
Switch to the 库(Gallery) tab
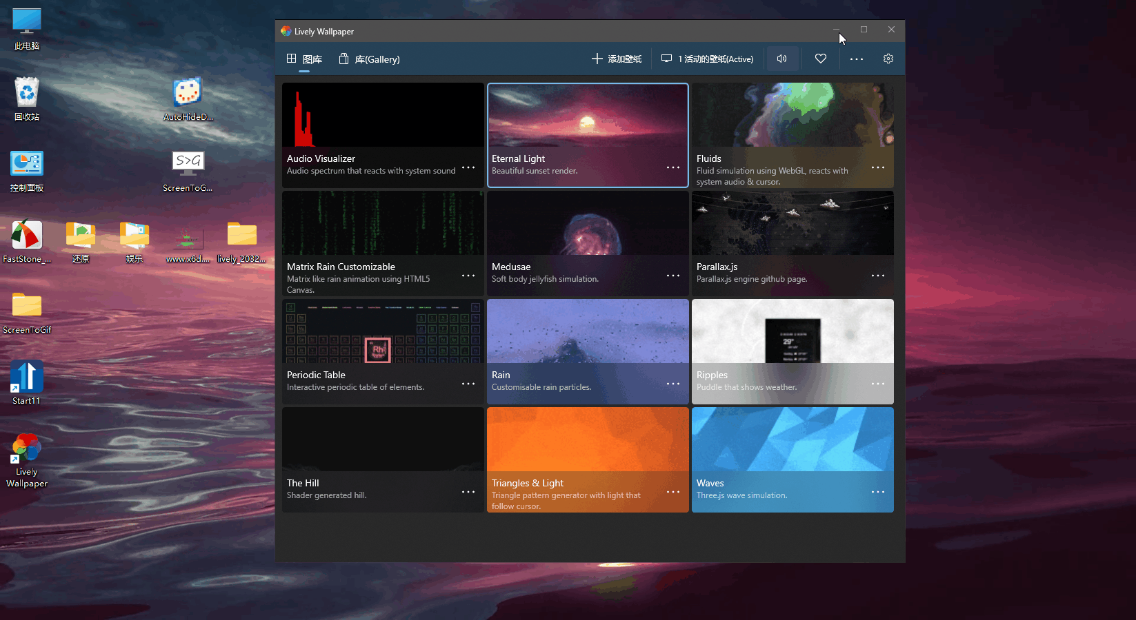pyautogui.click(x=369, y=59)
